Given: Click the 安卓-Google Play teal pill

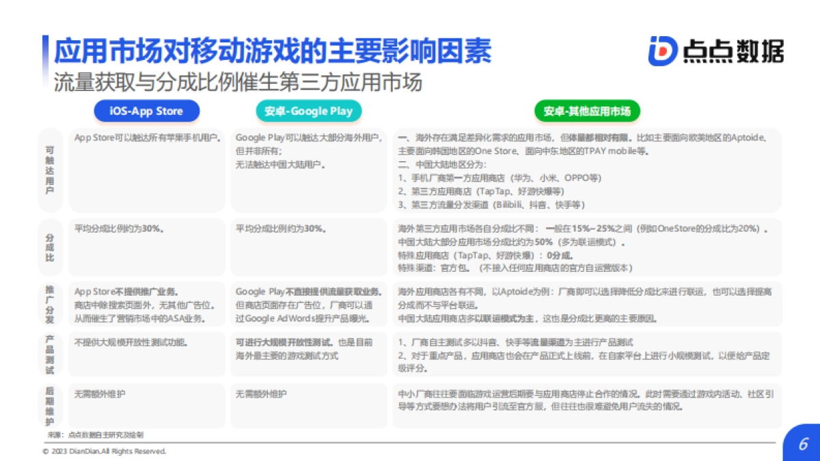Looking at the screenshot, I should point(309,111).
